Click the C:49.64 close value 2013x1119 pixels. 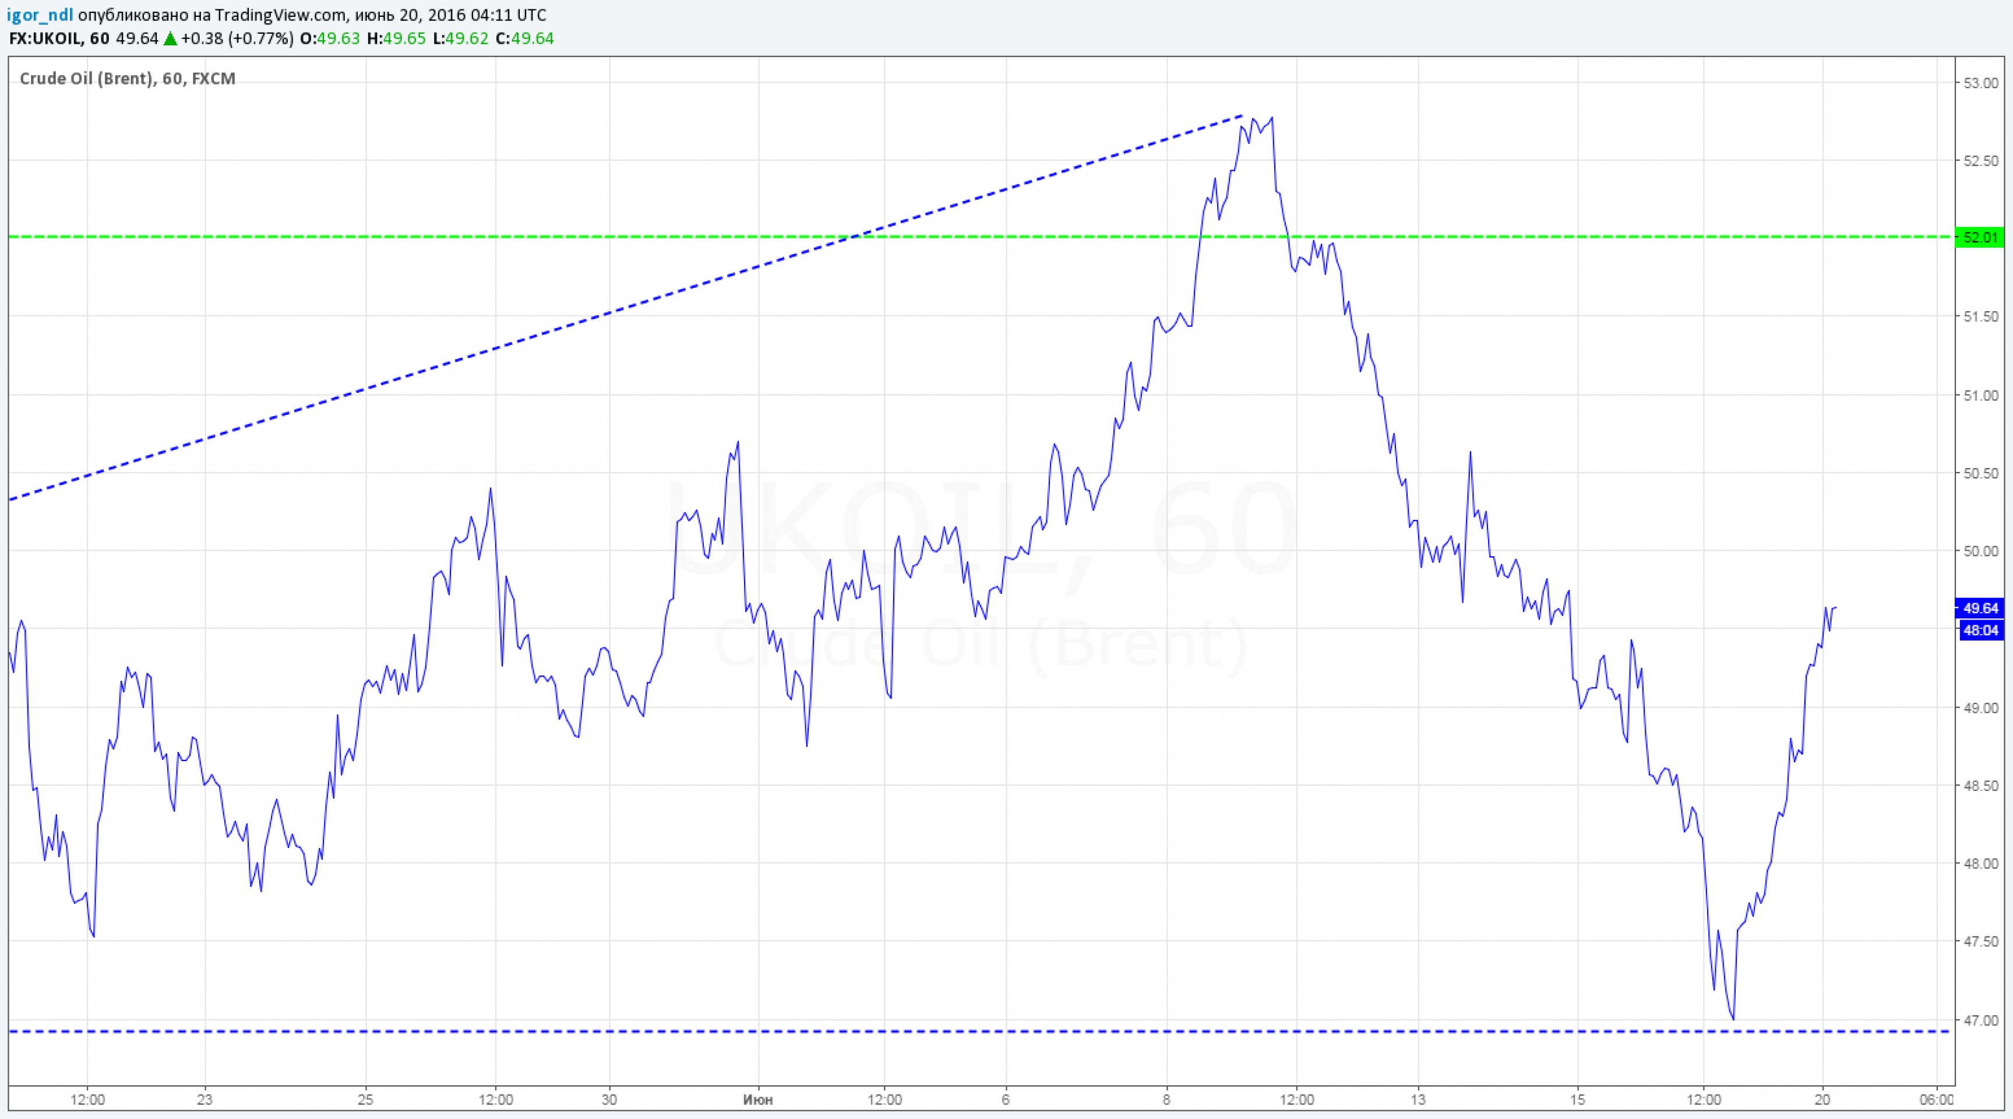[523, 38]
